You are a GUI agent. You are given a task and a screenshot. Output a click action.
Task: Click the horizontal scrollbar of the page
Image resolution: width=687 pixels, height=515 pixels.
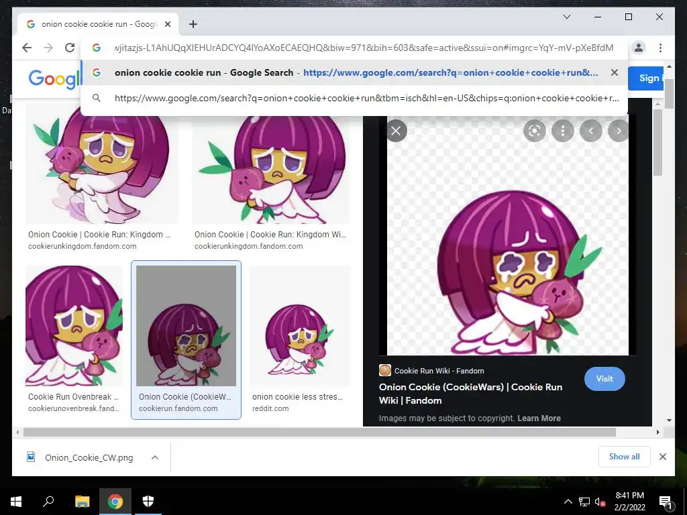[319, 433]
